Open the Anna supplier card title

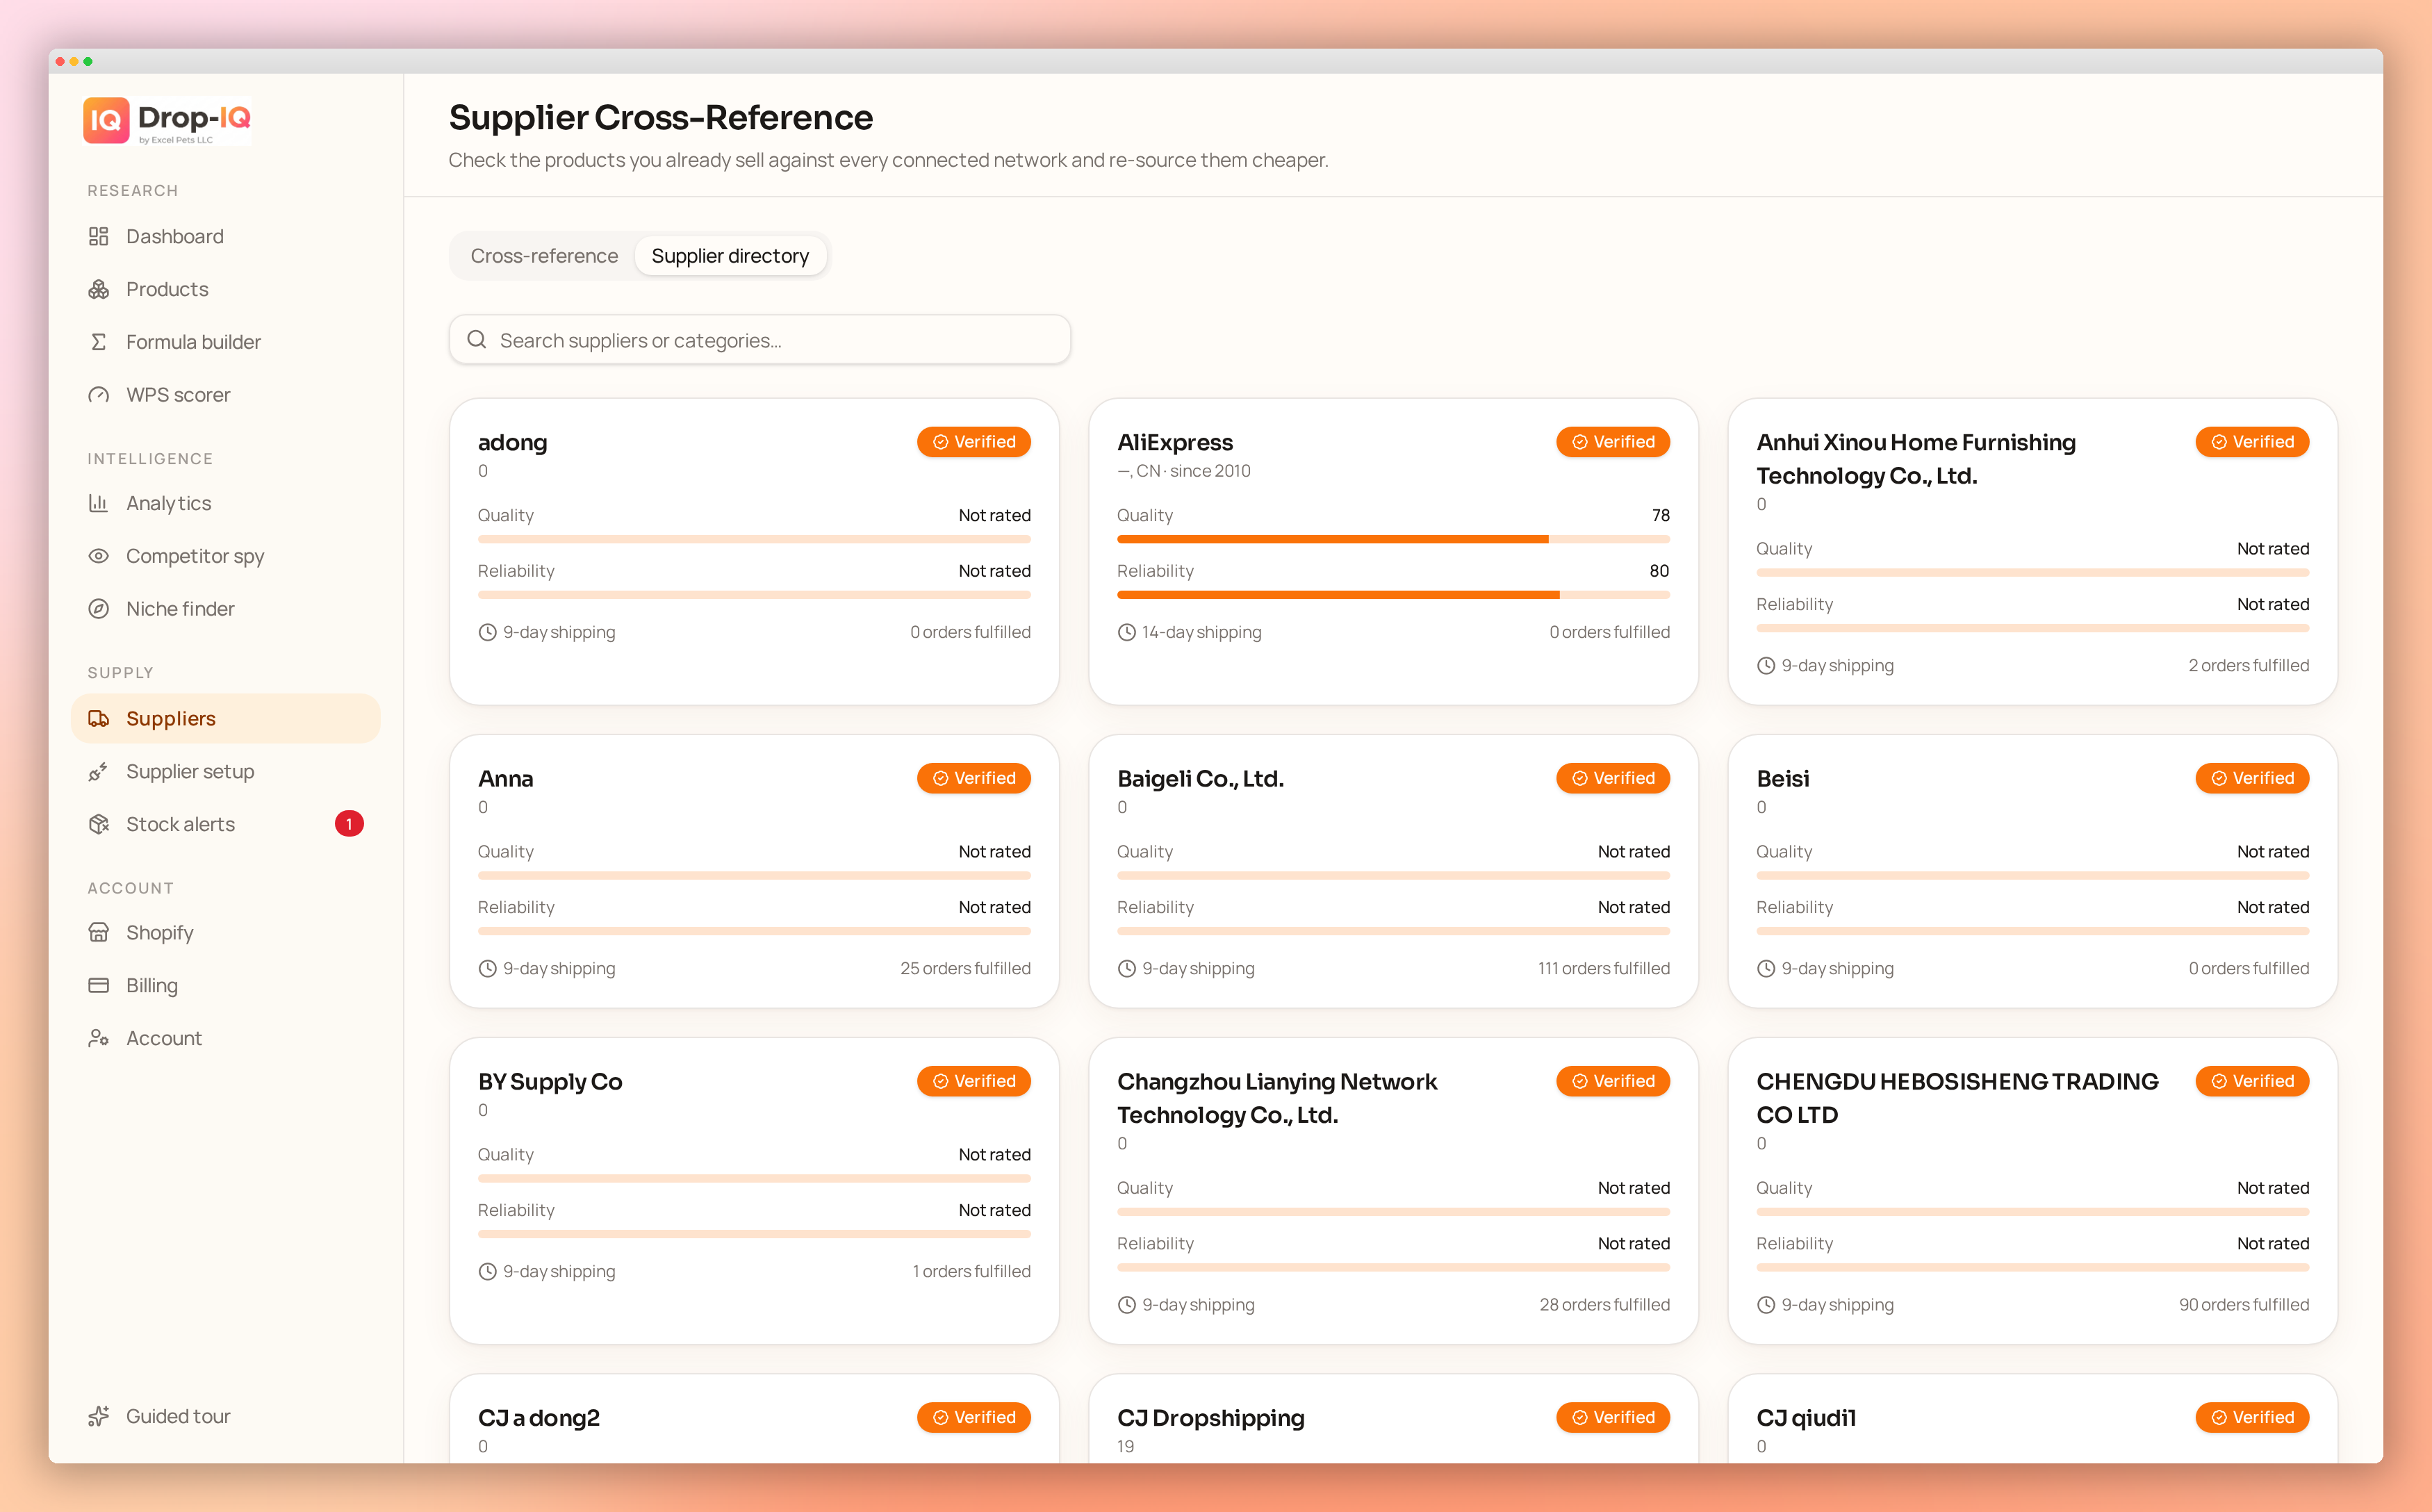click(505, 778)
